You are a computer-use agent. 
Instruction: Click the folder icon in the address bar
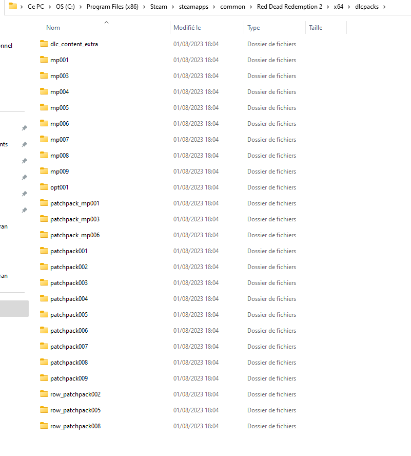13,6
